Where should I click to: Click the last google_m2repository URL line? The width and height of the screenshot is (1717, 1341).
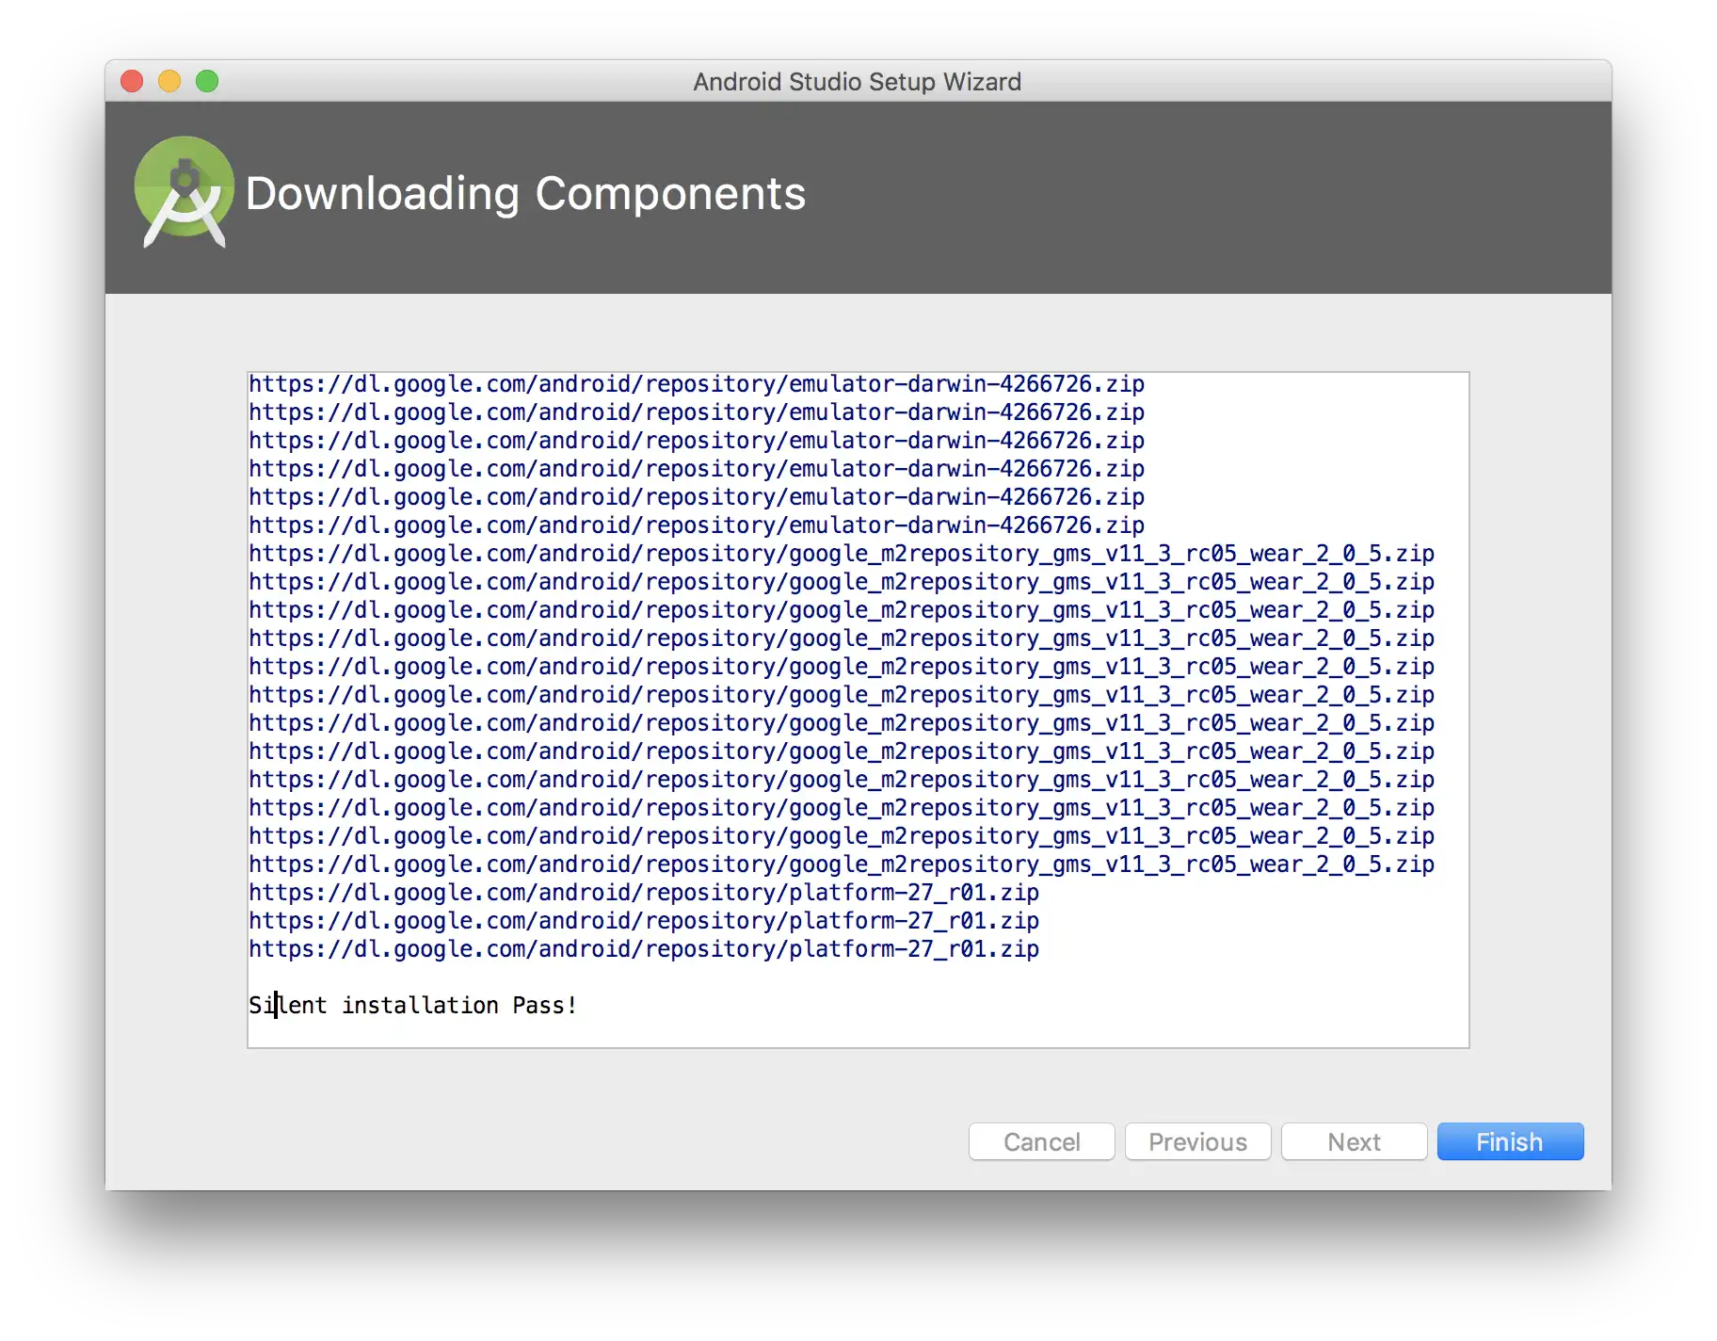pyautogui.click(x=842, y=864)
